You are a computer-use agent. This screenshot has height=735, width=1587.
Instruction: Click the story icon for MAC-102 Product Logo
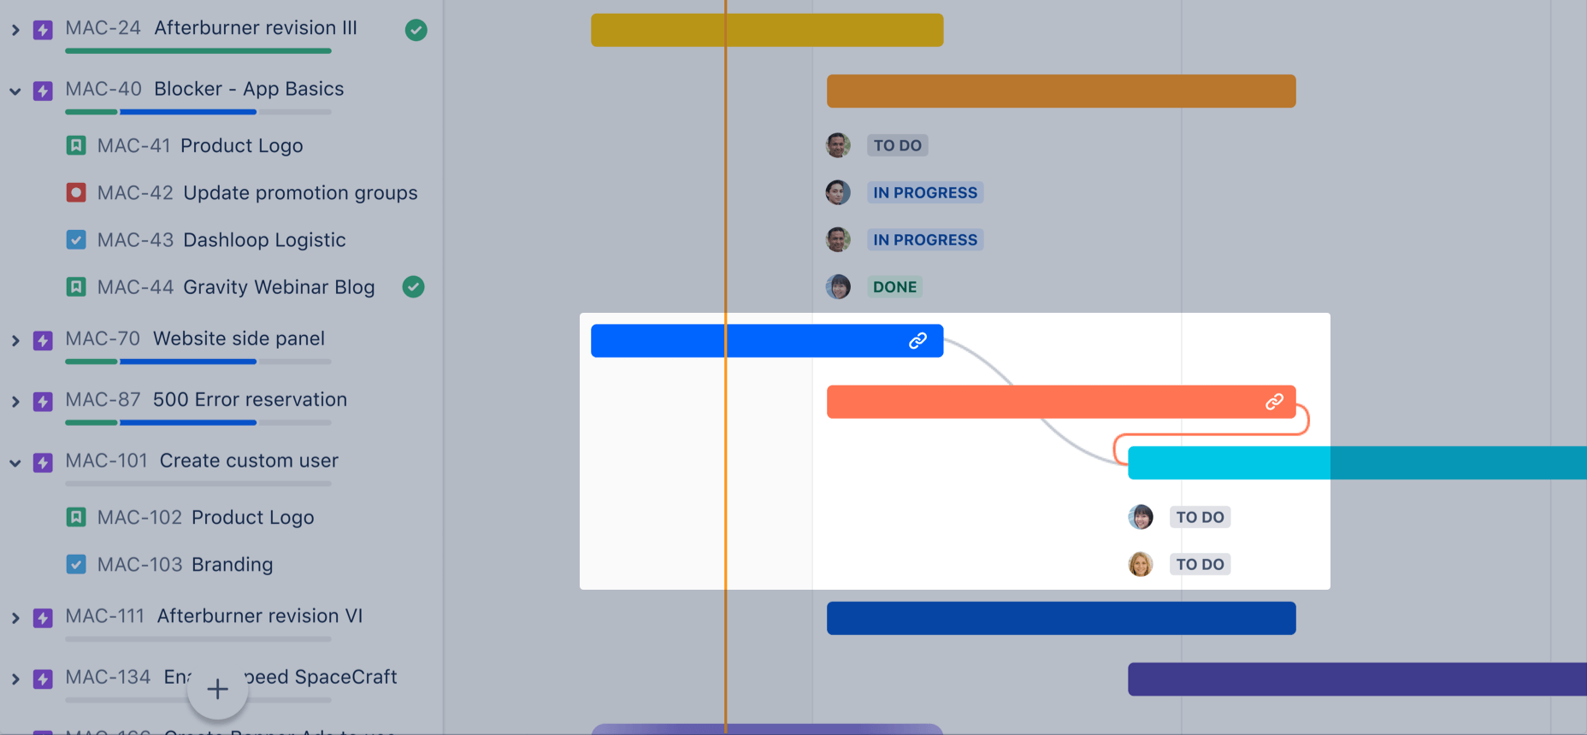click(x=76, y=517)
